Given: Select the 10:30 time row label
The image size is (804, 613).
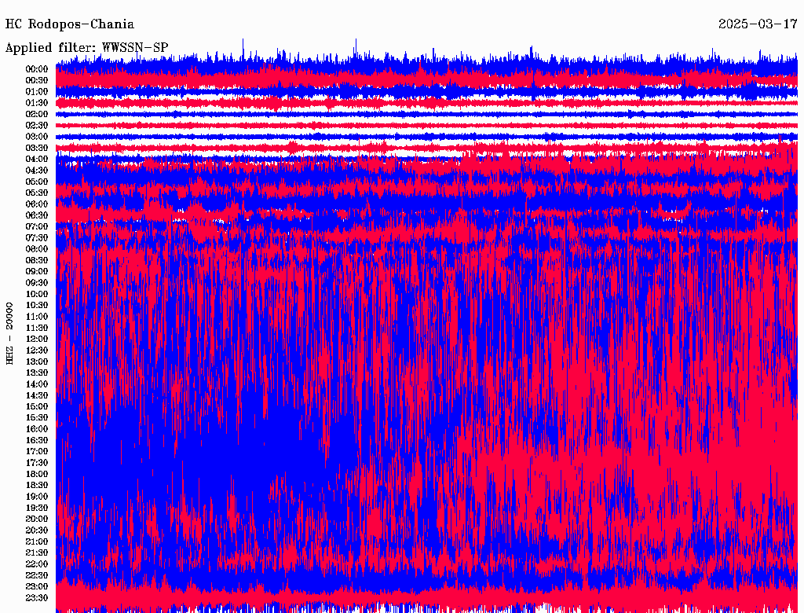Looking at the screenshot, I should (37, 306).
